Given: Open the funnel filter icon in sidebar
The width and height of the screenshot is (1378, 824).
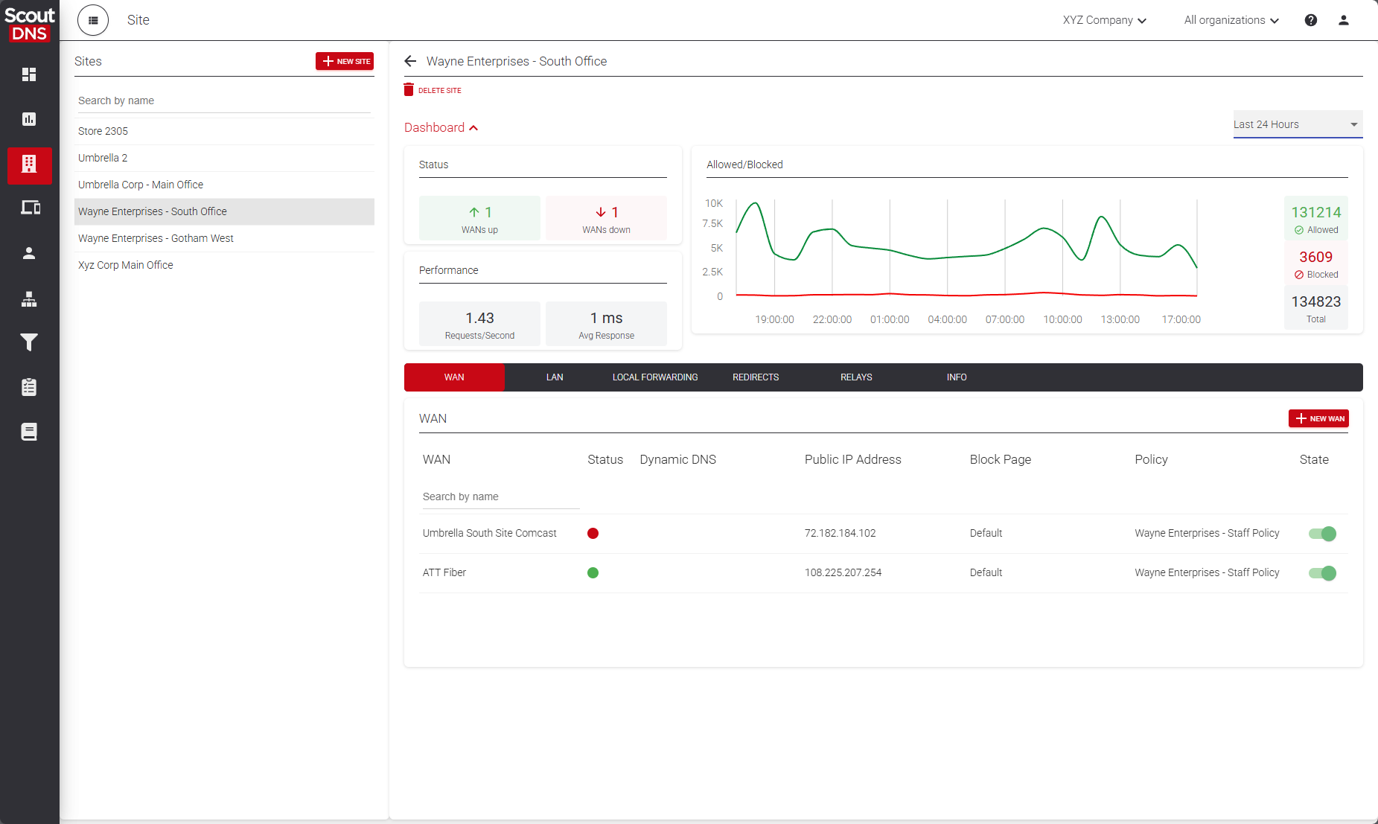Looking at the screenshot, I should click(29, 342).
